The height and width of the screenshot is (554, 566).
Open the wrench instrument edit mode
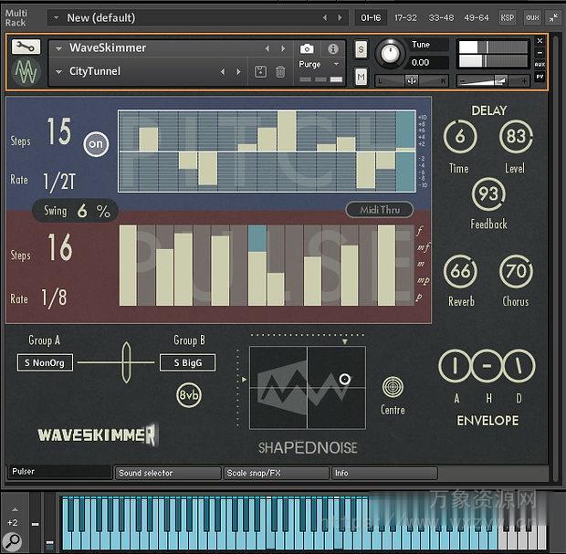pos(26,47)
